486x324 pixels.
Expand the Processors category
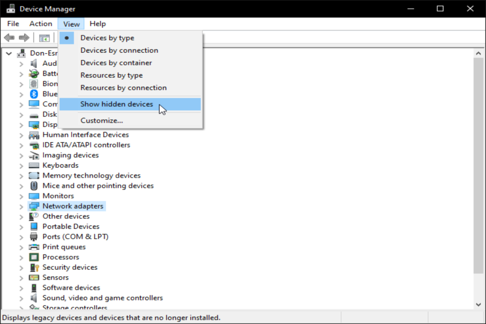point(21,258)
